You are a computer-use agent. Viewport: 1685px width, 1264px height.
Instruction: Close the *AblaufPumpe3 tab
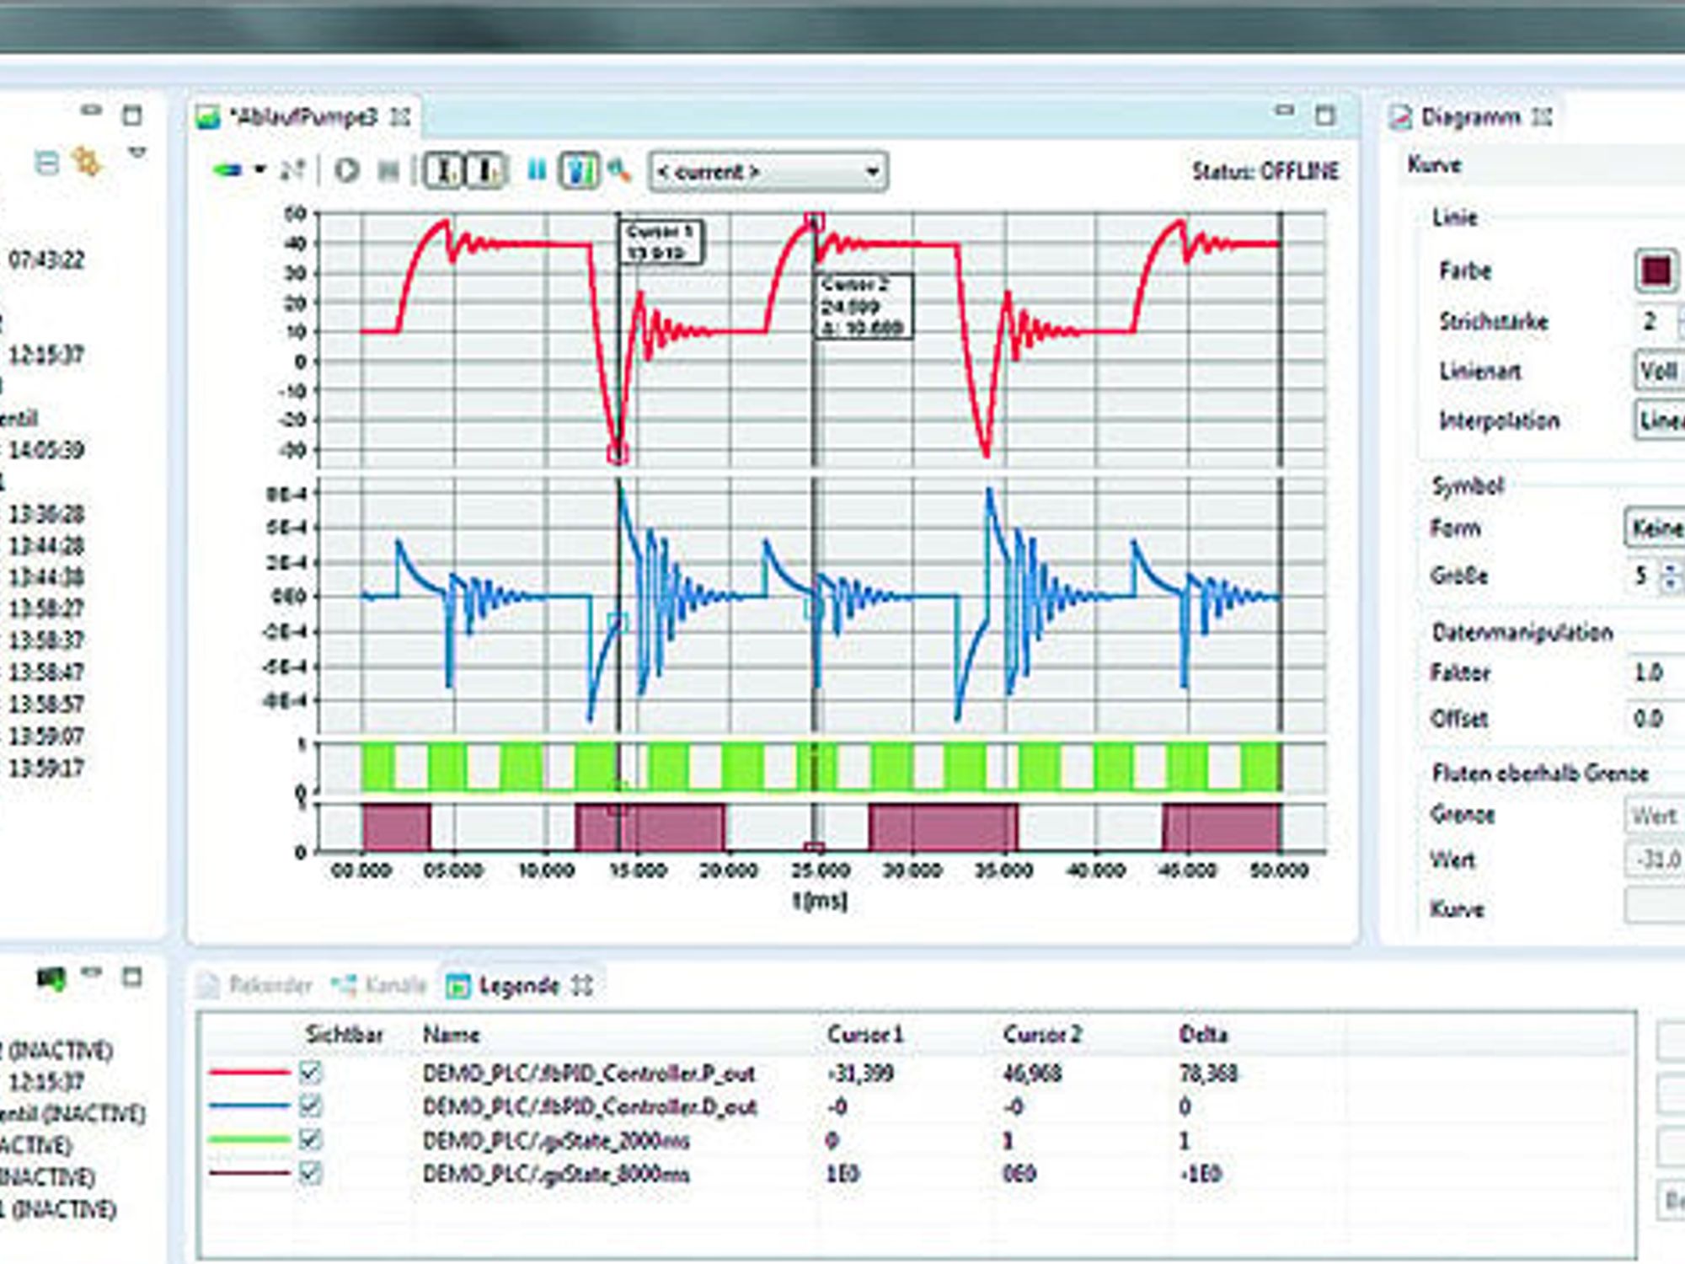click(402, 117)
